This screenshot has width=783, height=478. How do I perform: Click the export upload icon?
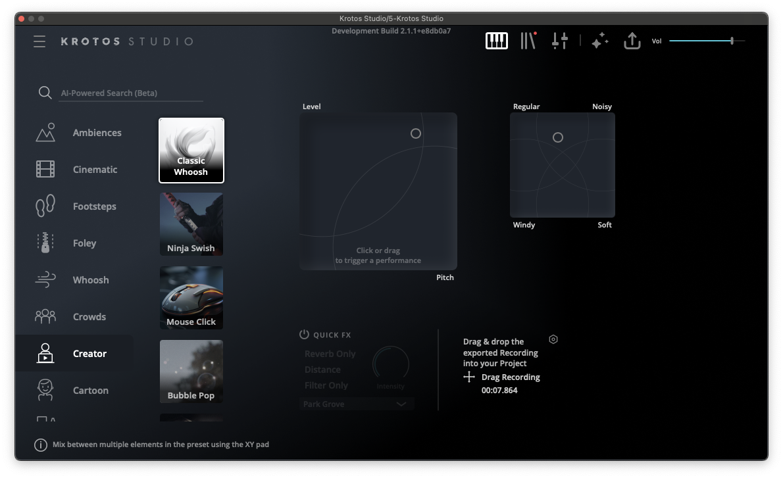(632, 41)
